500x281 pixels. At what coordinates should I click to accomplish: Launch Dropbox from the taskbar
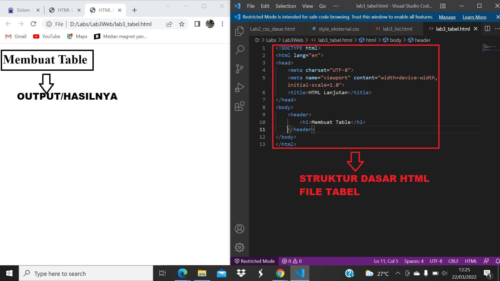click(241, 273)
